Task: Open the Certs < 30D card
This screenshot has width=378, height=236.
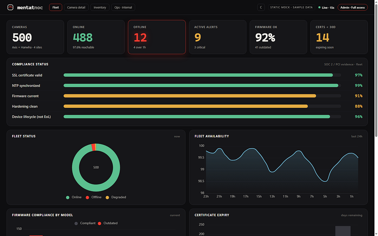Action: tap(339, 37)
